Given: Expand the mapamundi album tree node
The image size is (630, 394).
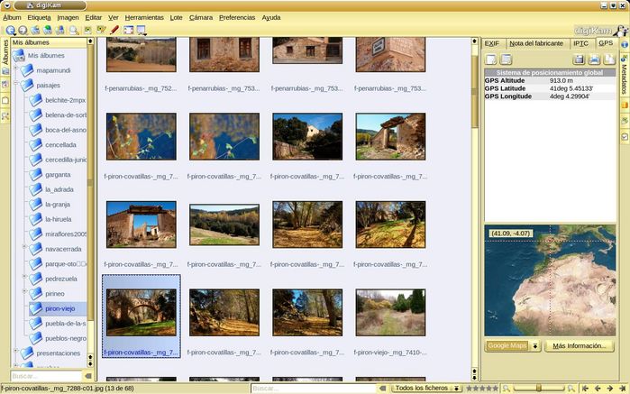Looking at the screenshot, I should (x=16, y=69).
